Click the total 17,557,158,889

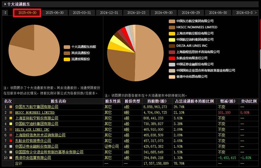click(156, 164)
